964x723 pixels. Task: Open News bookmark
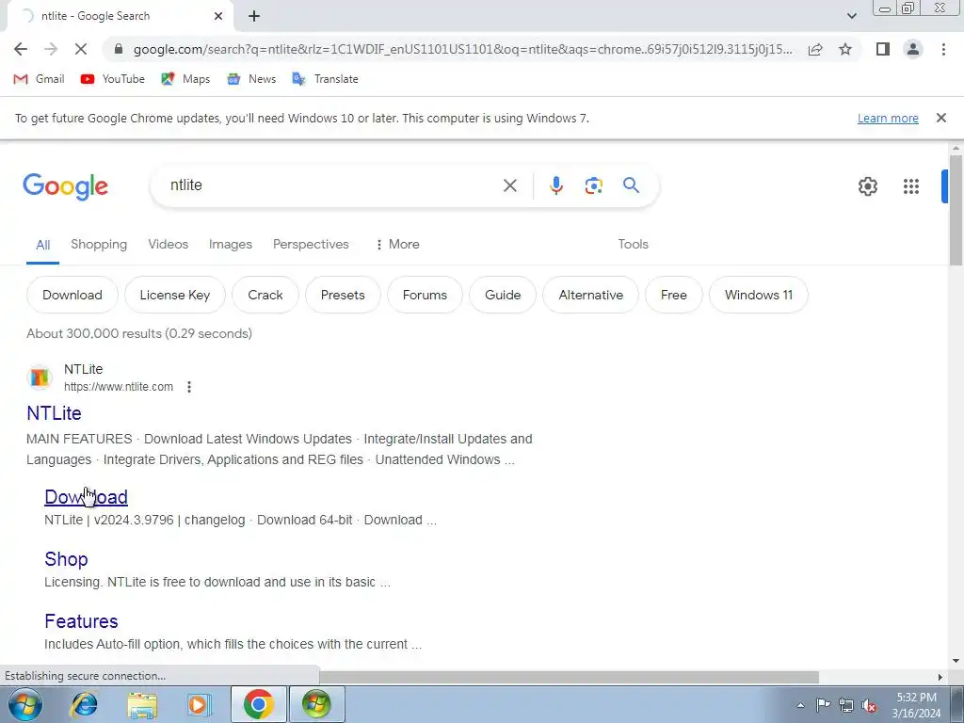pos(251,79)
